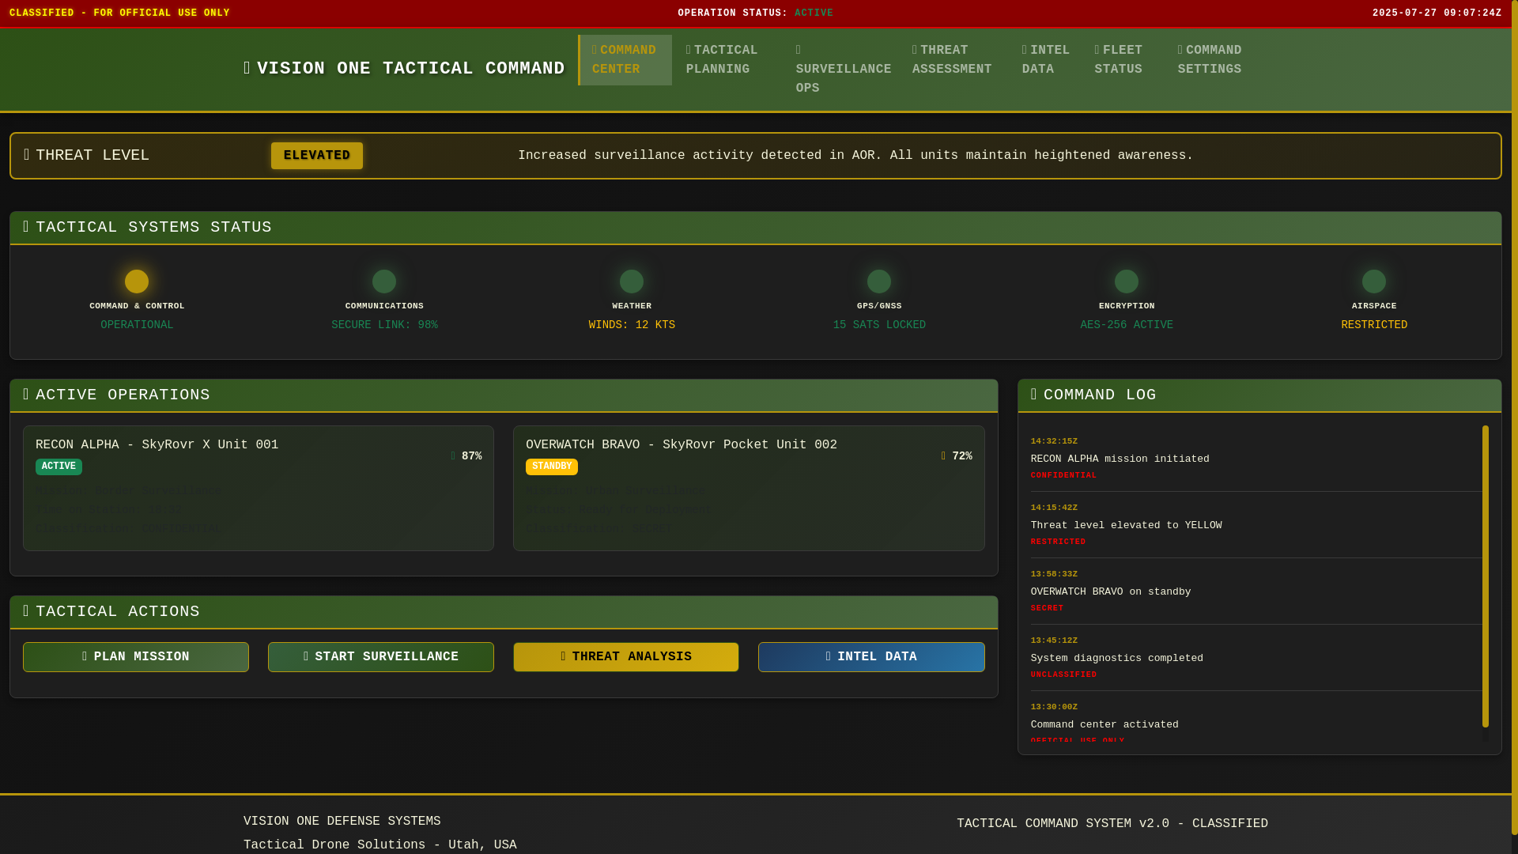The image size is (1518, 854).
Task: Click 'VISION ONE DEFENSE SYSTEMS' footer text
Action: 342,822
